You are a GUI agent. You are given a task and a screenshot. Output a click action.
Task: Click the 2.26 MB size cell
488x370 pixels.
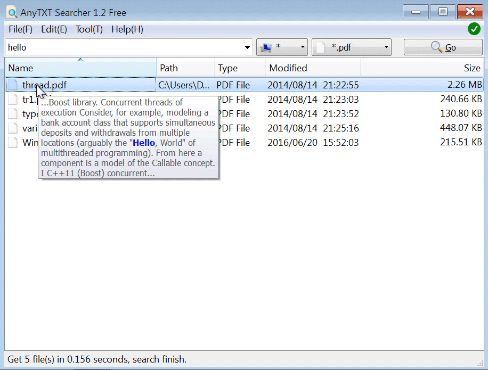(x=465, y=85)
